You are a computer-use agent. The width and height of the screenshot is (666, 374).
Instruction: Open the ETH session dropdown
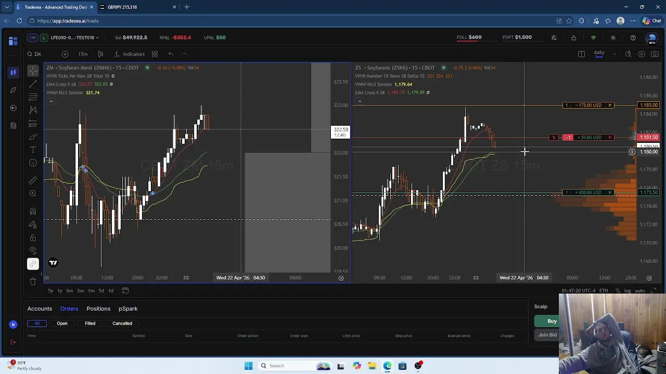tap(604, 291)
